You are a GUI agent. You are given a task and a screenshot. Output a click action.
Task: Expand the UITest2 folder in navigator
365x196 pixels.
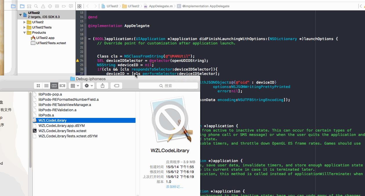coord(24,22)
